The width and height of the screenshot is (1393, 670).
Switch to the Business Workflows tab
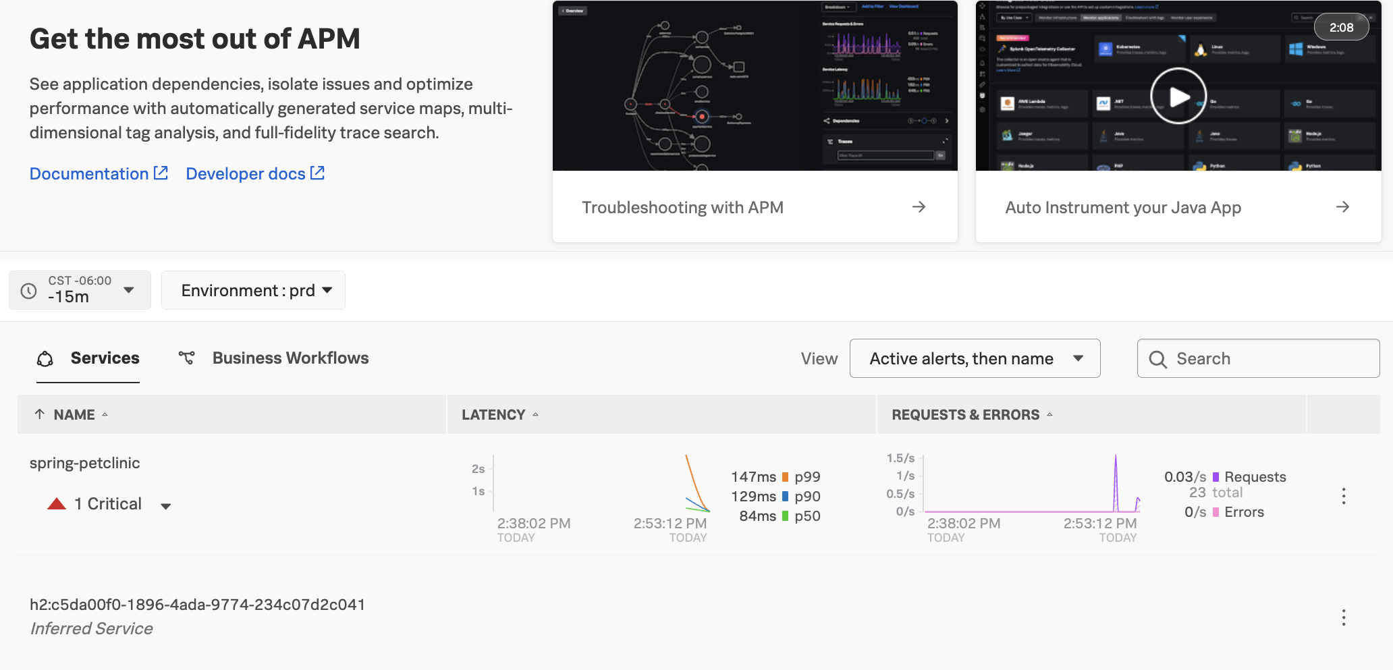[x=273, y=358]
